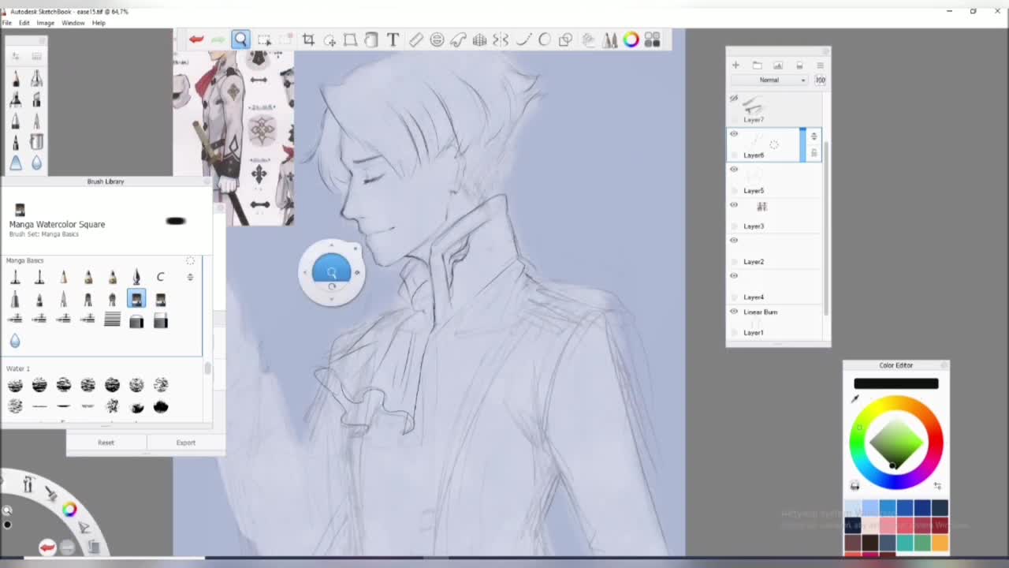Activate the Quick Transform tool
The image size is (1009, 568).
[x=330, y=39]
